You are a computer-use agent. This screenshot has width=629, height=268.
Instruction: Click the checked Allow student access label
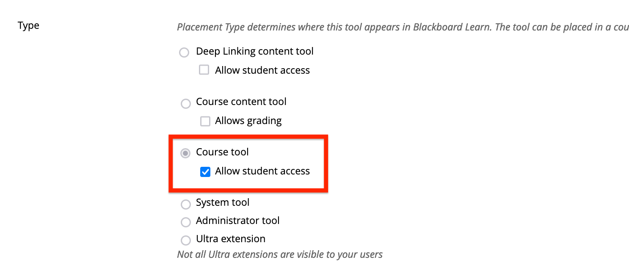262,171
